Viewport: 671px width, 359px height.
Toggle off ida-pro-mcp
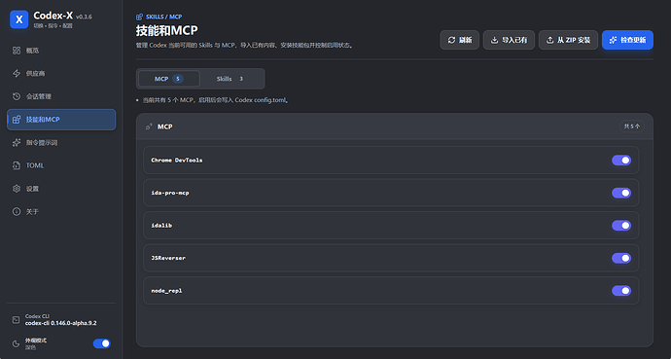621,193
